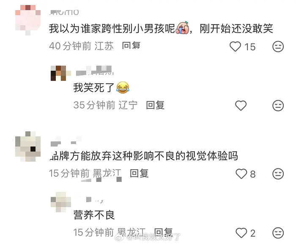This screenshot has height=244, width=296.
Task: Open the first commenter's username
Action: (x=64, y=12)
